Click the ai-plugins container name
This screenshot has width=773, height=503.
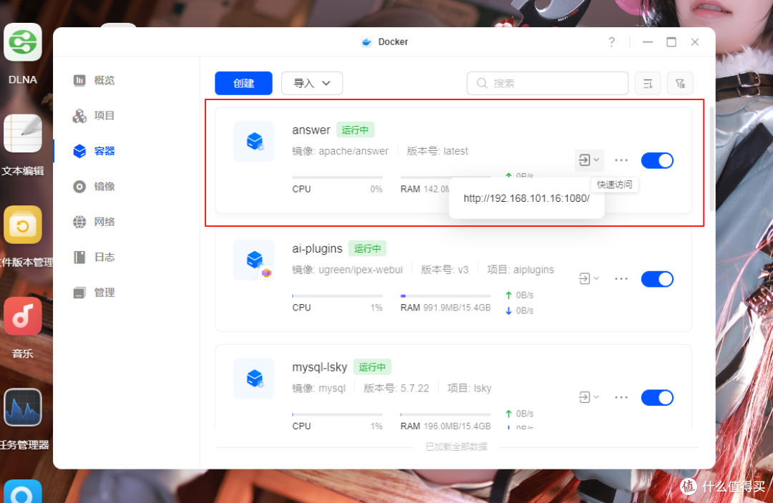point(317,248)
